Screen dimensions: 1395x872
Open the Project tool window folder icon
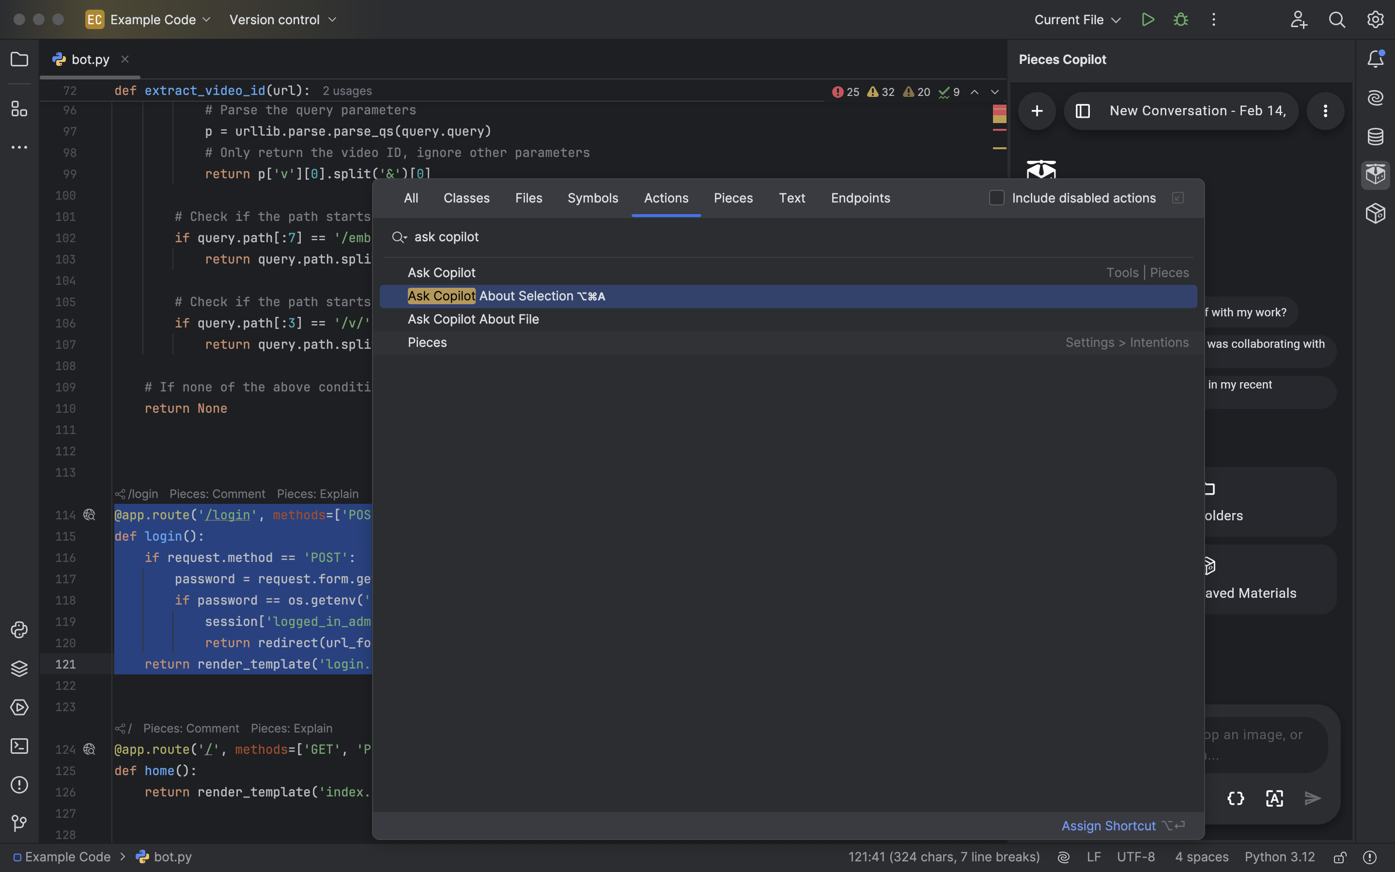[x=19, y=60]
